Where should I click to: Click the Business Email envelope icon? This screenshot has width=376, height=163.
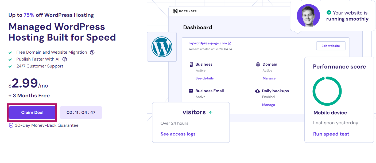tap(191, 91)
